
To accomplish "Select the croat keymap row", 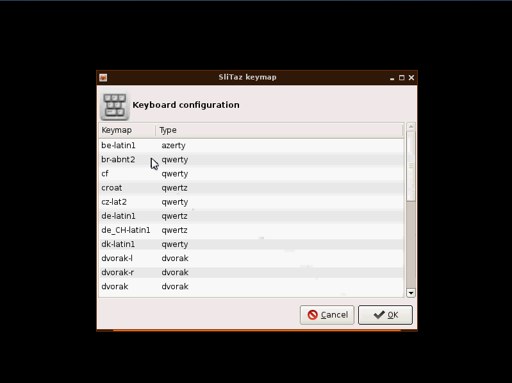I will (x=251, y=187).
